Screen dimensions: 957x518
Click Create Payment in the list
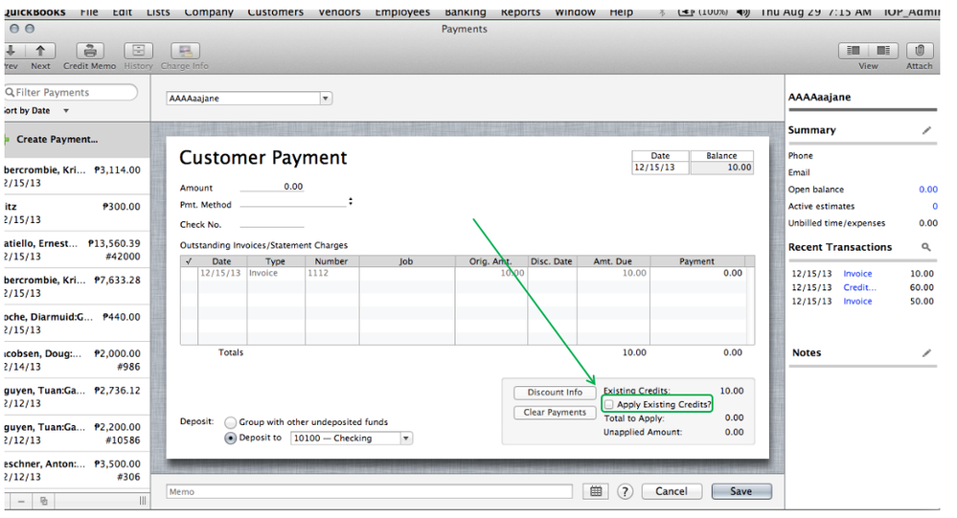[x=57, y=139]
